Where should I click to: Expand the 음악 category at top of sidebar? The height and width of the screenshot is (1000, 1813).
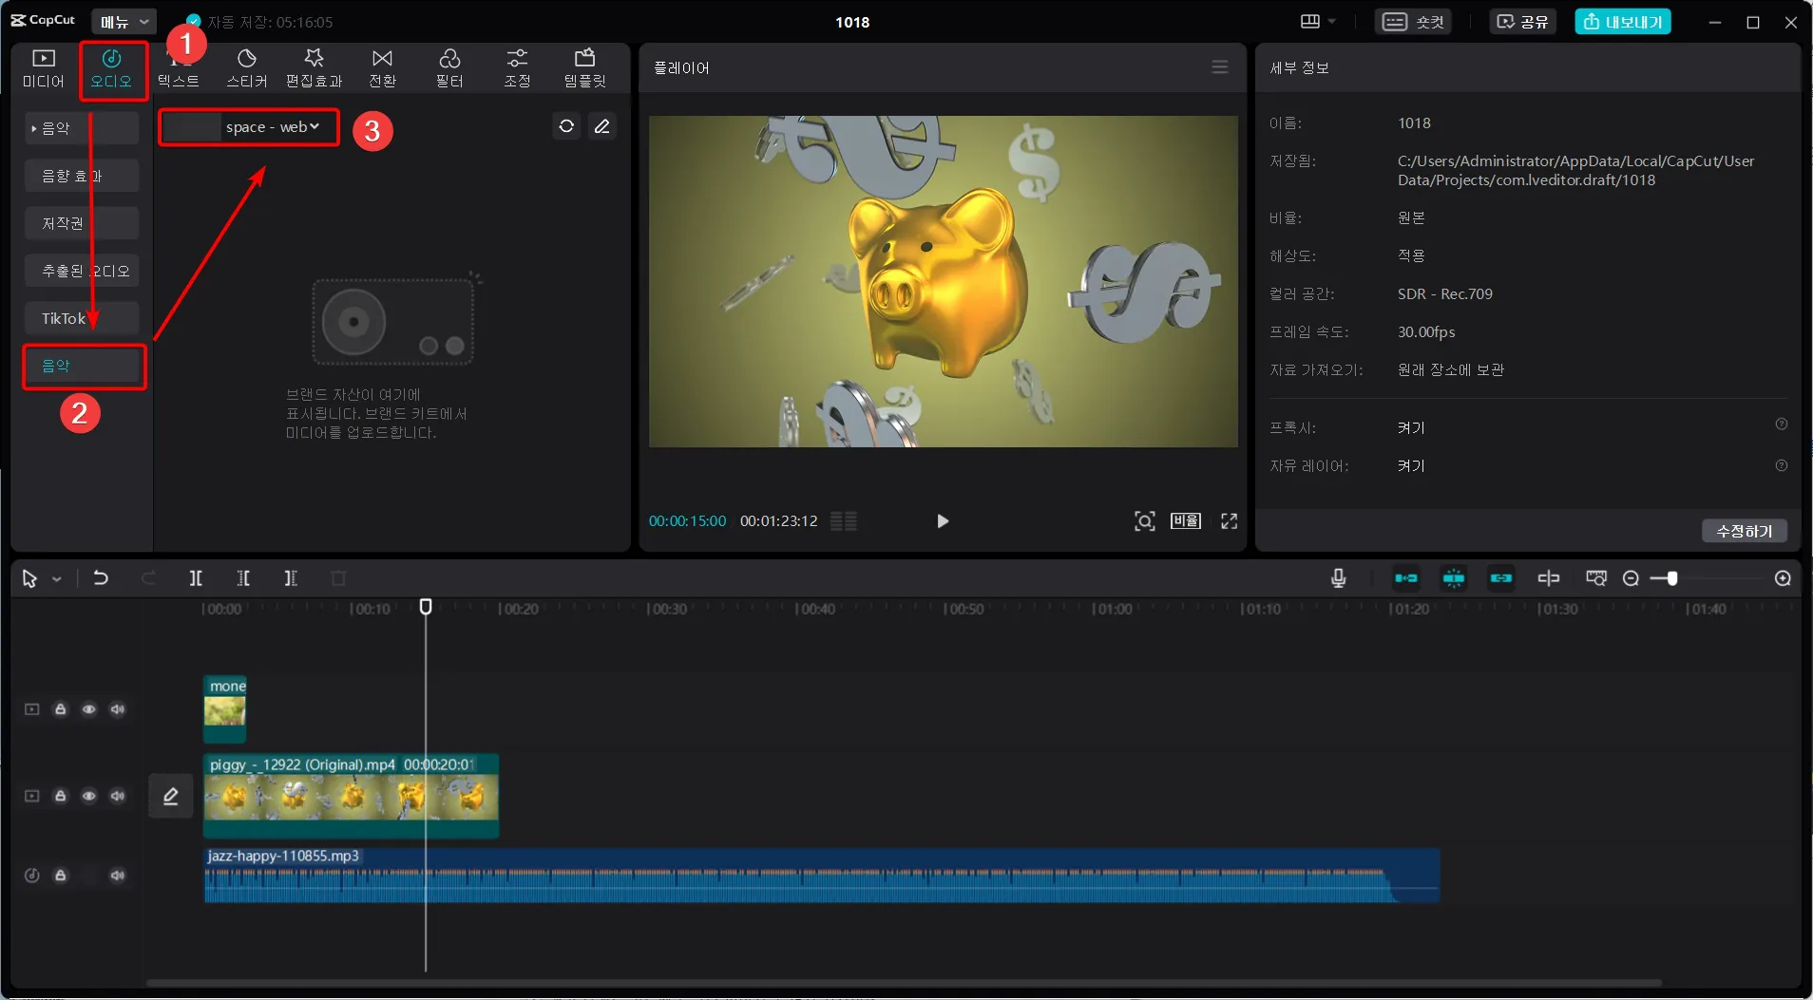point(82,128)
